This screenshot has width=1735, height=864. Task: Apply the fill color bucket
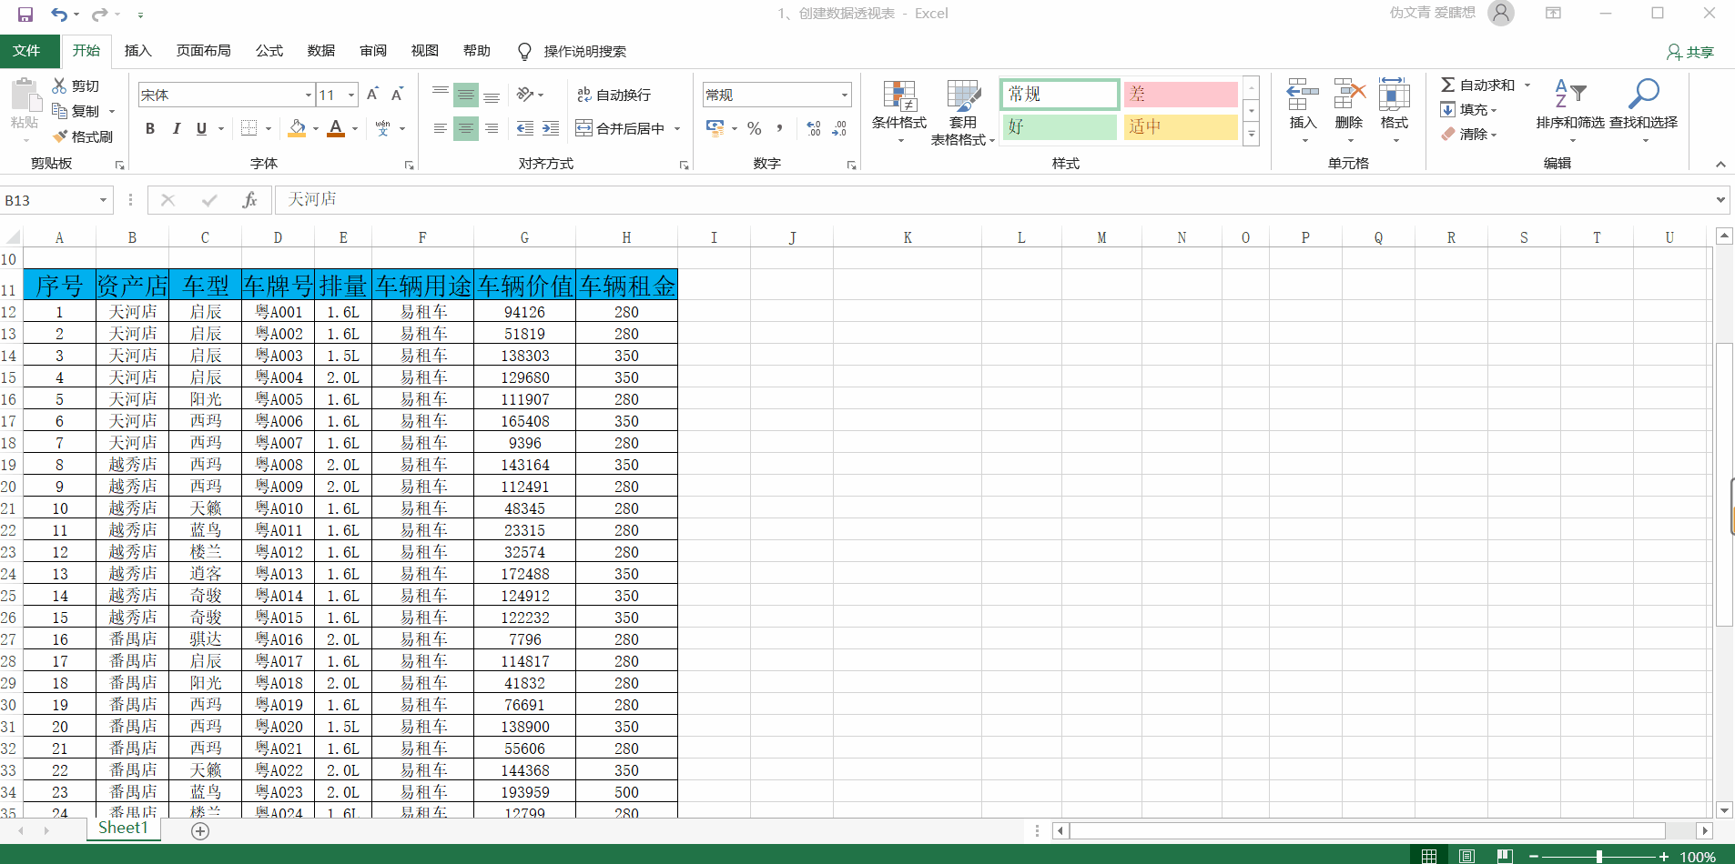point(297,128)
